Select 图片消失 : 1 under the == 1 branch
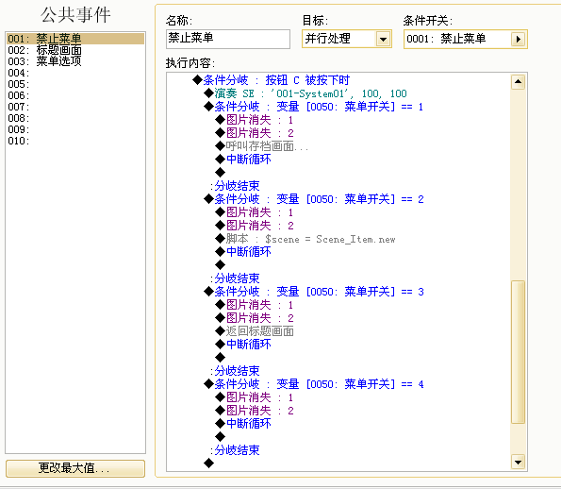Image resolution: width=561 pixels, height=489 pixels. pyautogui.click(x=255, y=120)
